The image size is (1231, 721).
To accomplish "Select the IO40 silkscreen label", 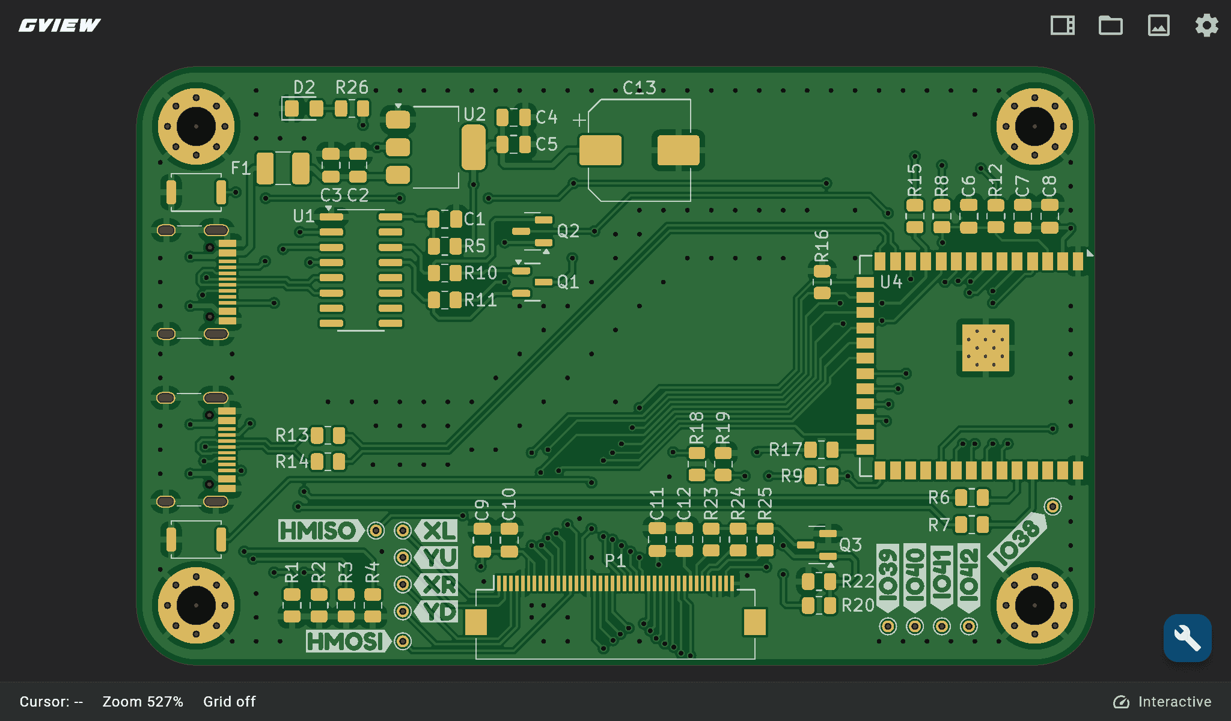I will point(915,579).
